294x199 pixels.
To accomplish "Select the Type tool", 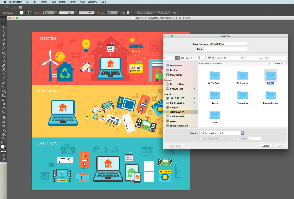I will (3, 44).
